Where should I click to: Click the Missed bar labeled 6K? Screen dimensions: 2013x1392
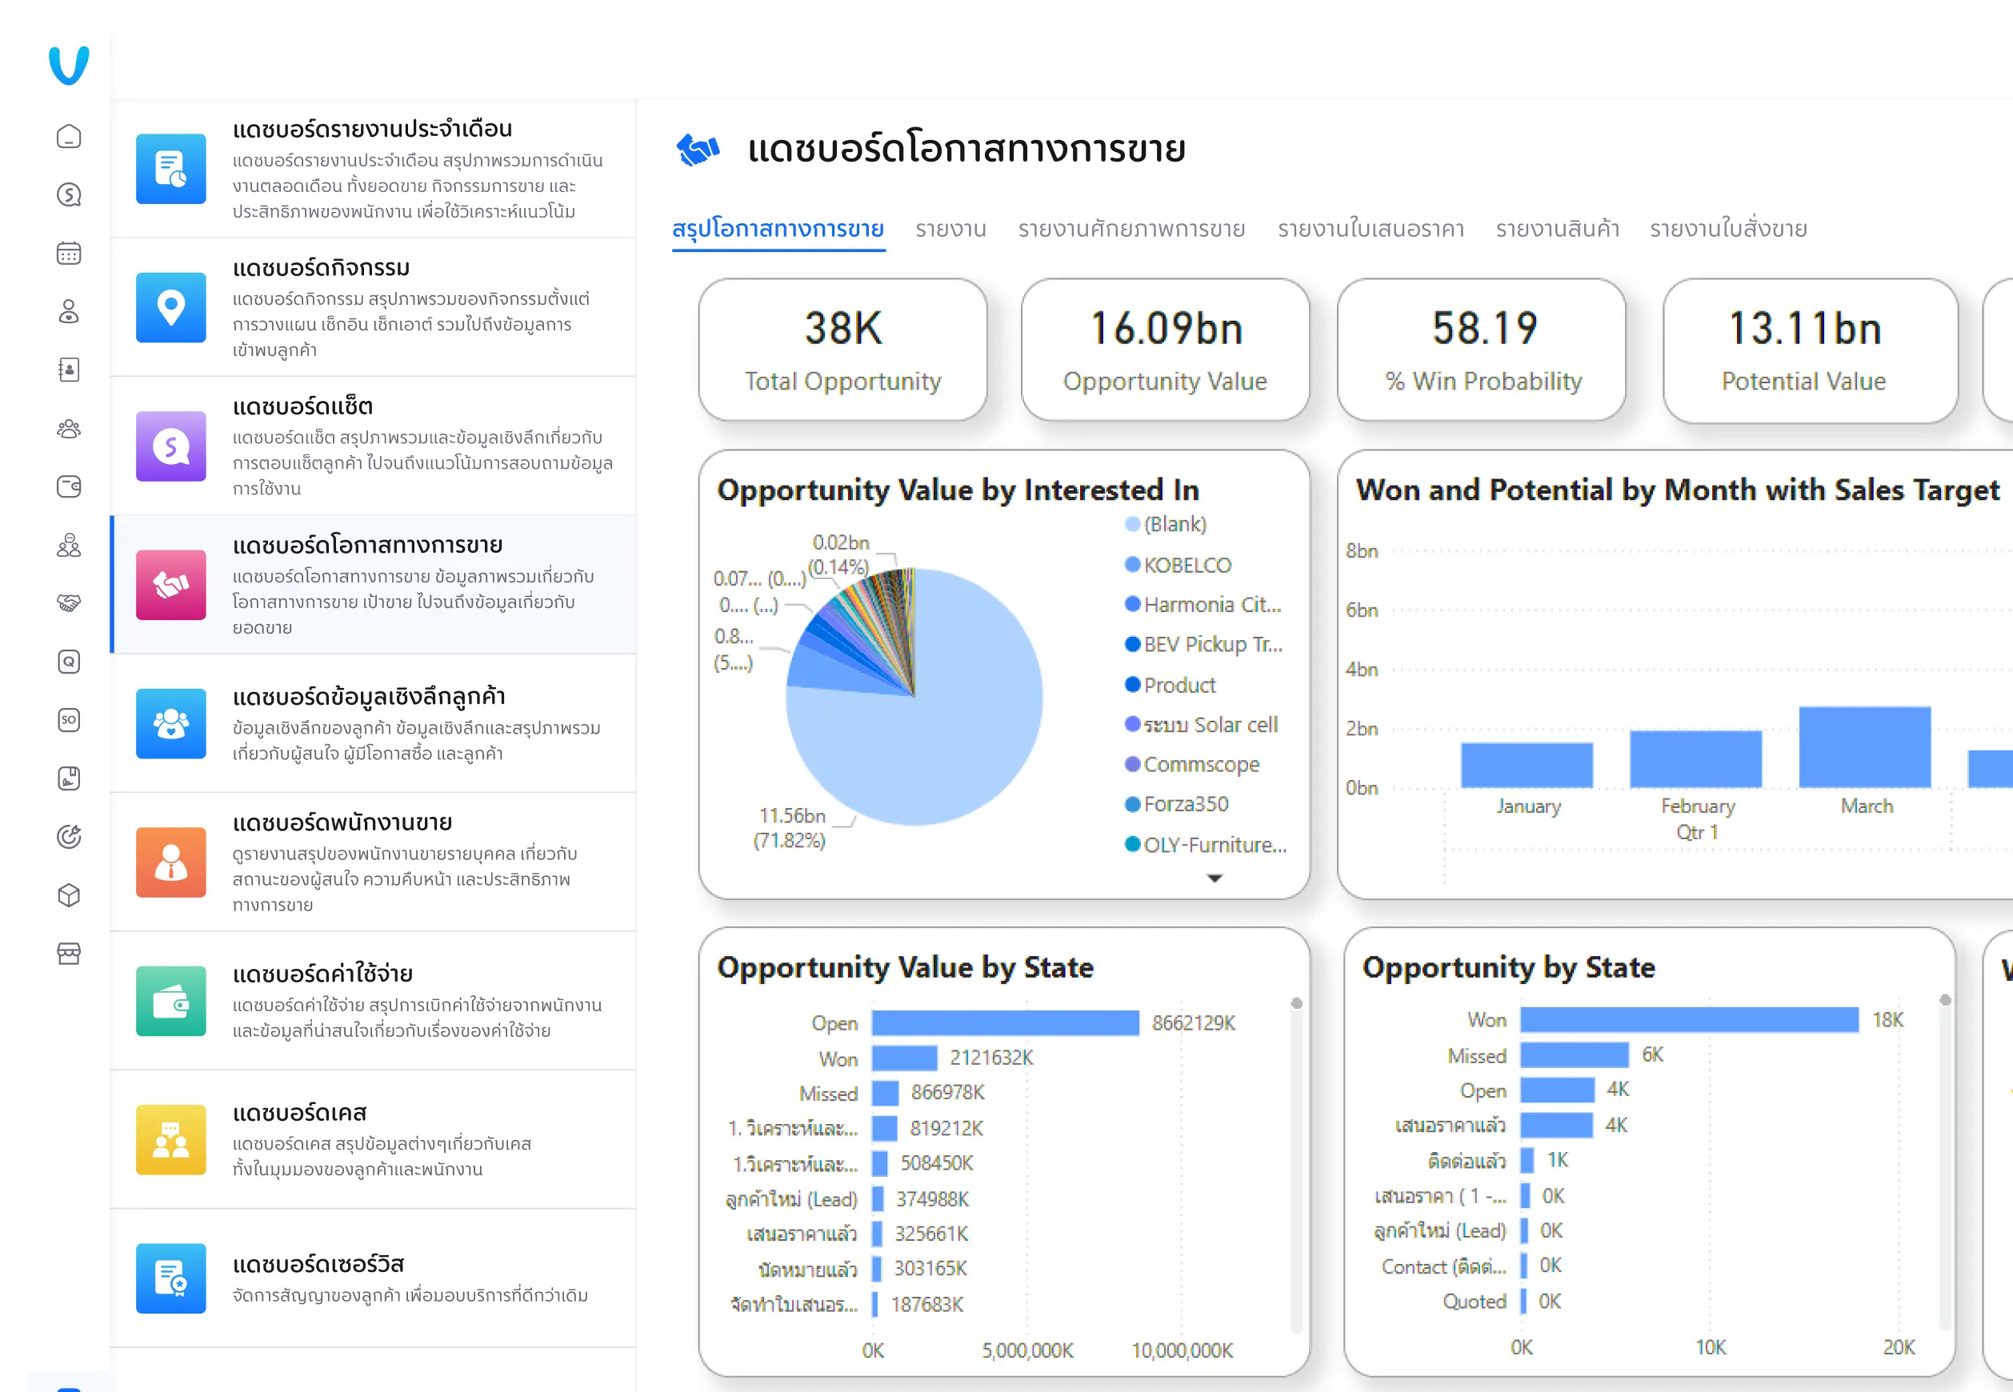1575,1054
